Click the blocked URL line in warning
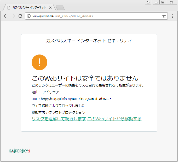The width and height of the screenshot is (179, 163). pyautogui.click(x=72, y=99)
